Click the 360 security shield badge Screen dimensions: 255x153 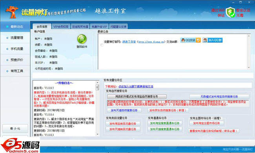(x=230, y=13)
